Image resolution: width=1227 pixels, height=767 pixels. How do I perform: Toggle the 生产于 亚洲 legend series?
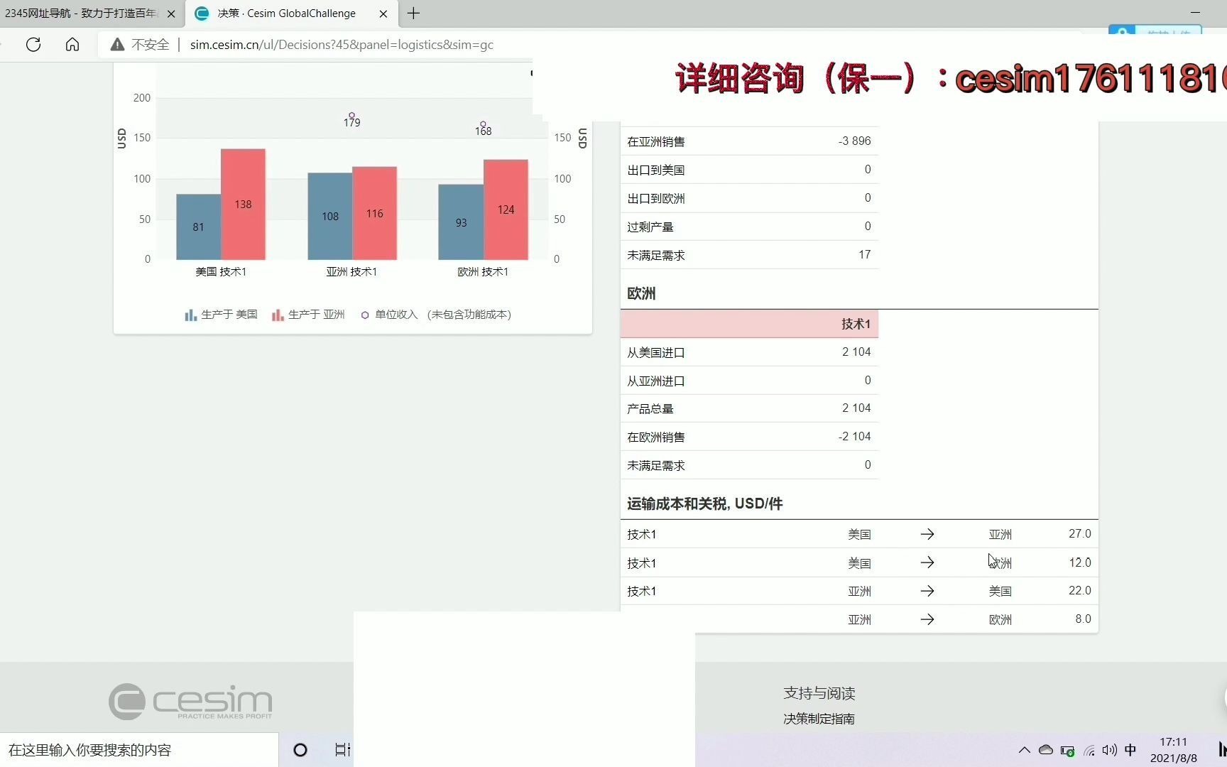tap(308, 315)
